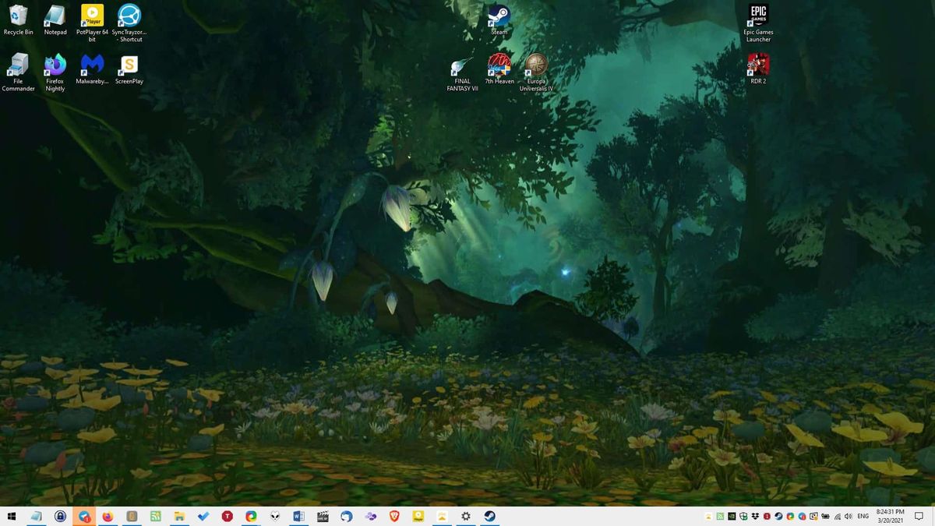This screenshot has height=526, width=935.
Task: Select the RDR 2 desktop shortcut
Action: [758, 69]
